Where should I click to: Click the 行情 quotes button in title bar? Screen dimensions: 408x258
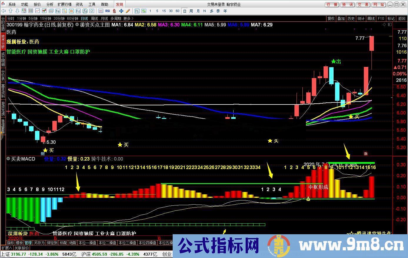[331, 4]
